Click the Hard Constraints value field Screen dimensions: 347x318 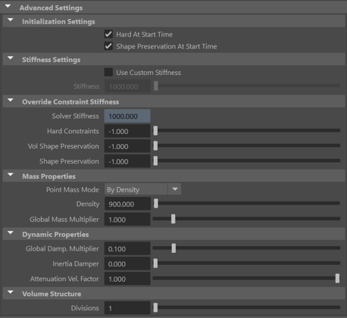[127, 131]
